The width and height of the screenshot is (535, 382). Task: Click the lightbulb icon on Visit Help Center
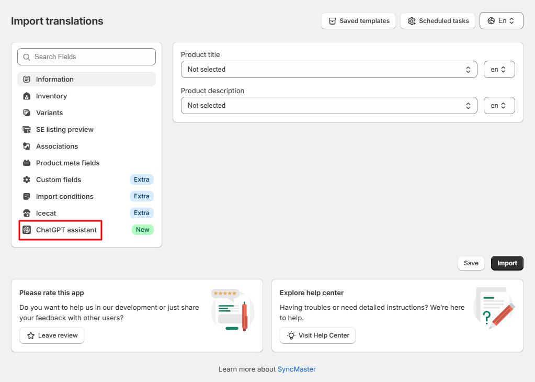[x=291, y=335]
